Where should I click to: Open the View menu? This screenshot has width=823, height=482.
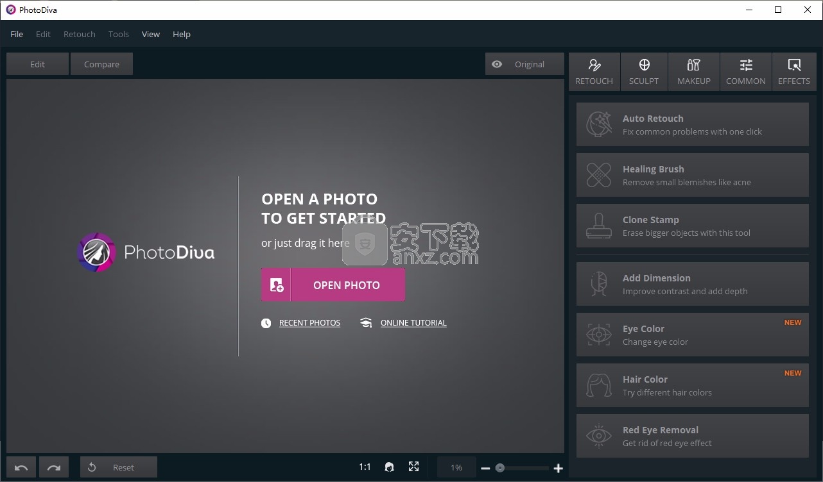pos(151,34)
